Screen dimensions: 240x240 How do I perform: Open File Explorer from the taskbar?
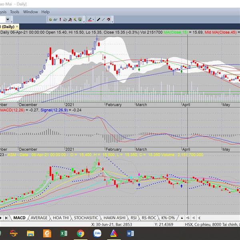[x=30, y=234]
